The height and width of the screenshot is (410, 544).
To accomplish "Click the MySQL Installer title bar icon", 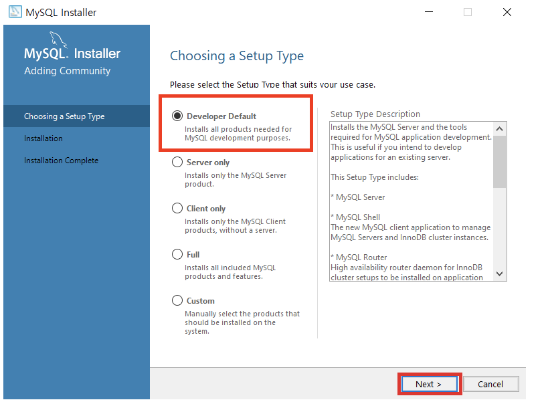I will [x=15, y=12].
